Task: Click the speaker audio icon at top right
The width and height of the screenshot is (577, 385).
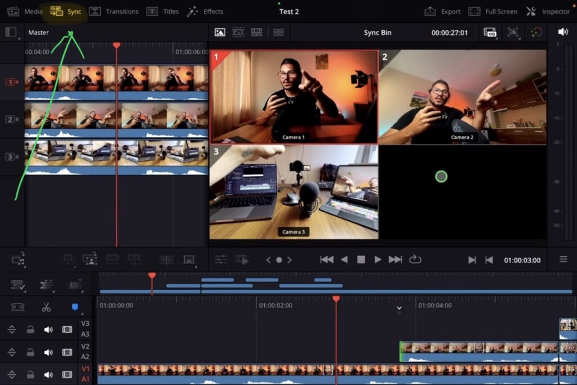Action: pyautogui.click(x=563, y=32)
